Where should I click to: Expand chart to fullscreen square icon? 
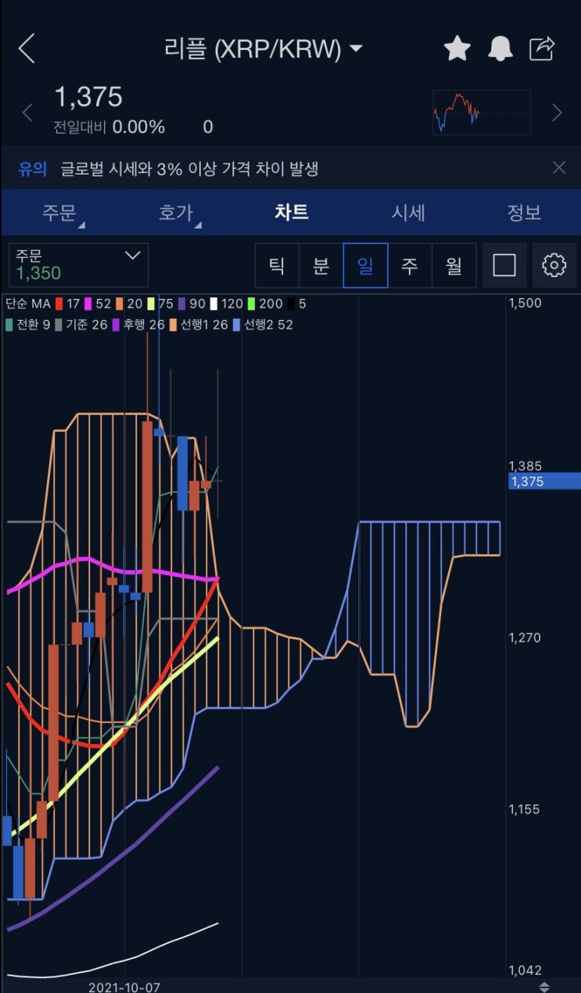[504, 265]
